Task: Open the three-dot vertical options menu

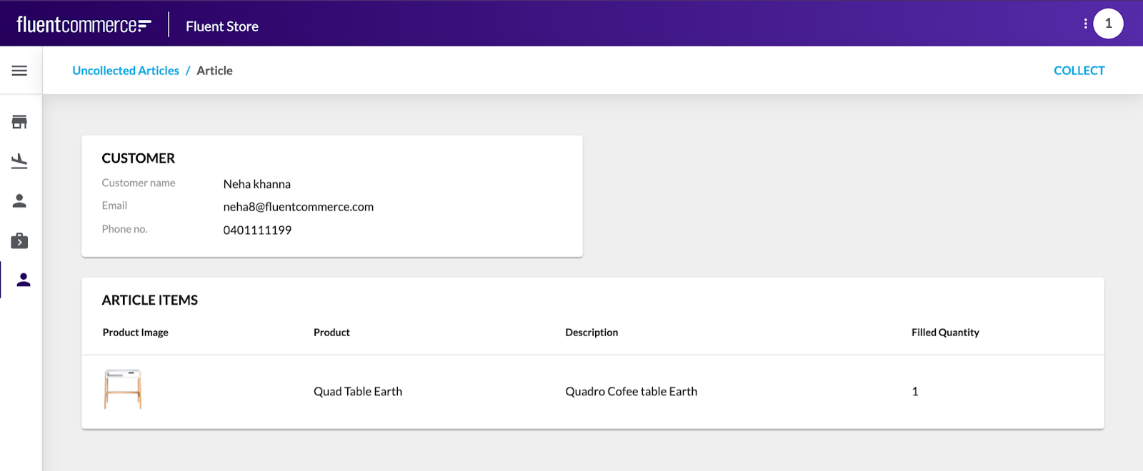Action: pyautogui.click(x=1085, y=24)
